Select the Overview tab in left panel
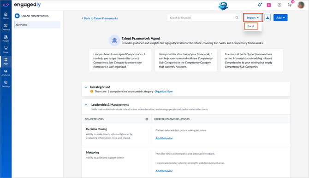 point(37,25)
